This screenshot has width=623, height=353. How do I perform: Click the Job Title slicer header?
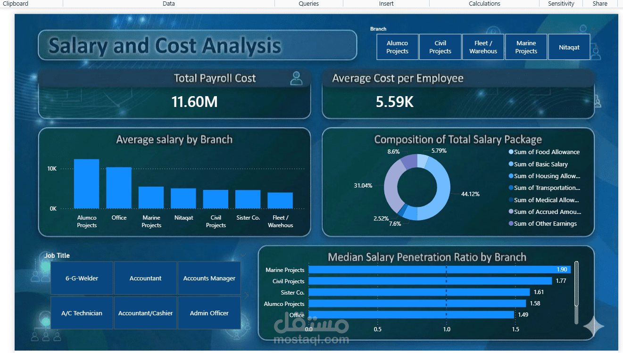57,255
